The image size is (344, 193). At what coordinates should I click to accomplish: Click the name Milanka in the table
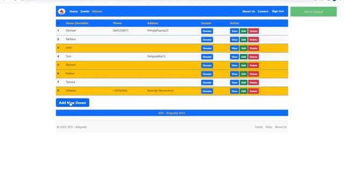(x=70, y=91)
